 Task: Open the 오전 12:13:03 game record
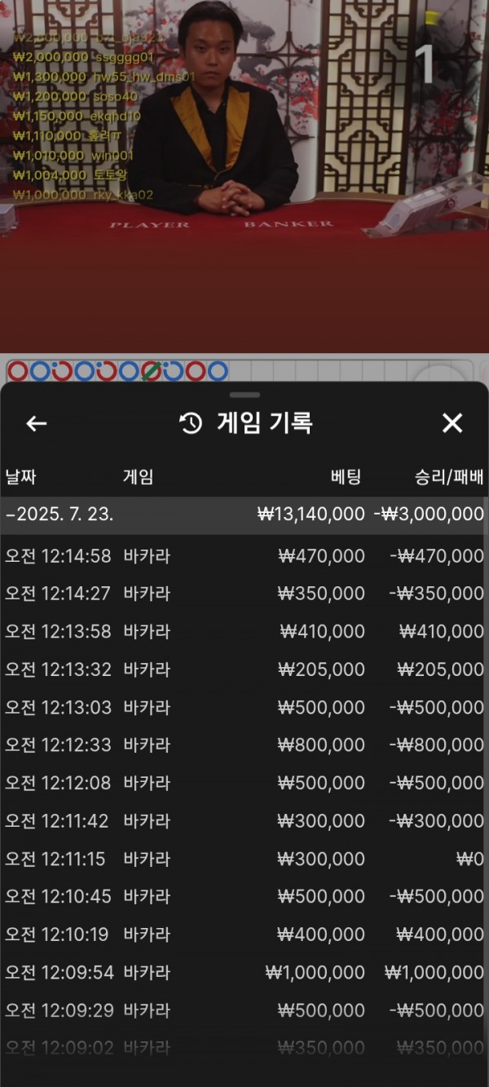[x=244, y=707]
